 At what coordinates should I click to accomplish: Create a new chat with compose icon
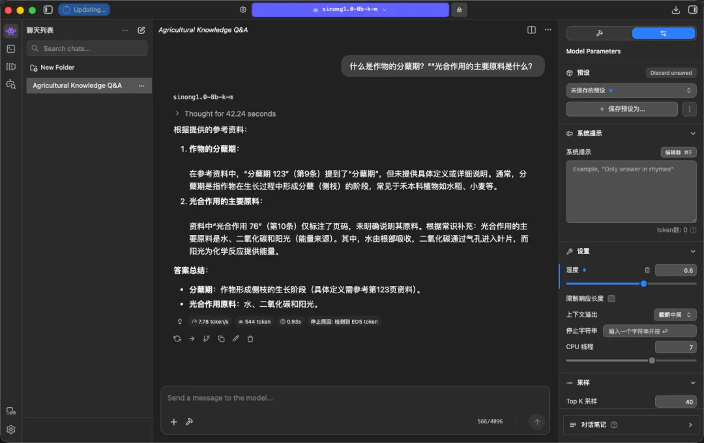coord(141,30)
